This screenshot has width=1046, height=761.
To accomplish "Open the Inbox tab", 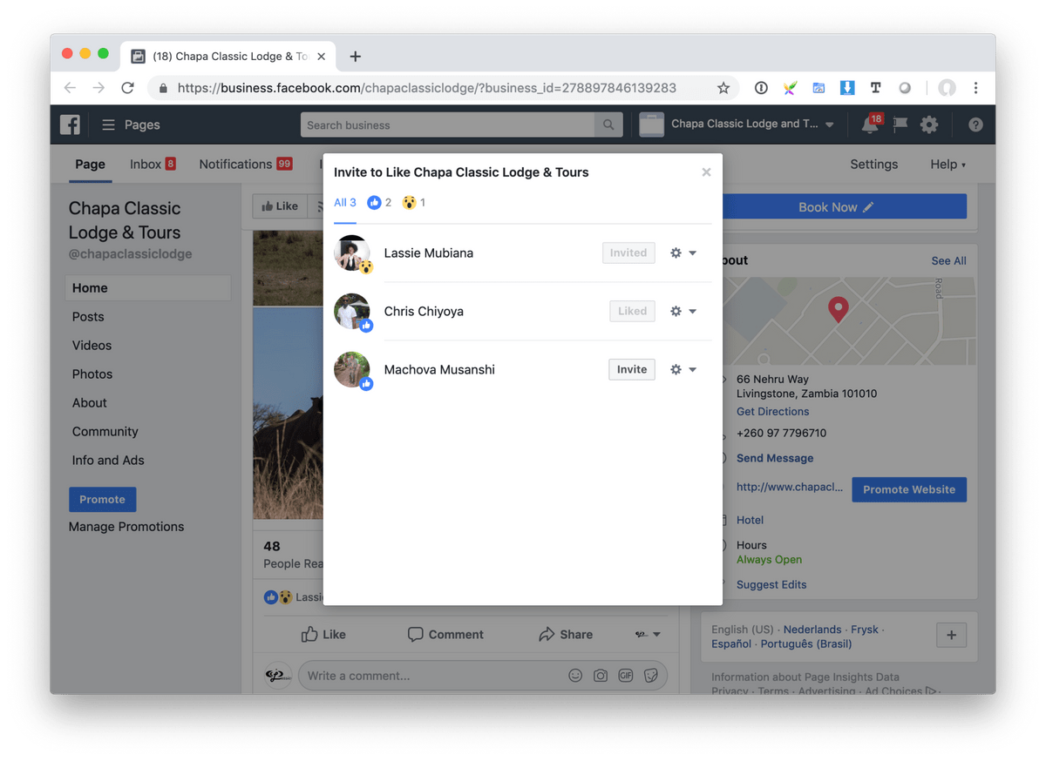I will pos(153,165).
